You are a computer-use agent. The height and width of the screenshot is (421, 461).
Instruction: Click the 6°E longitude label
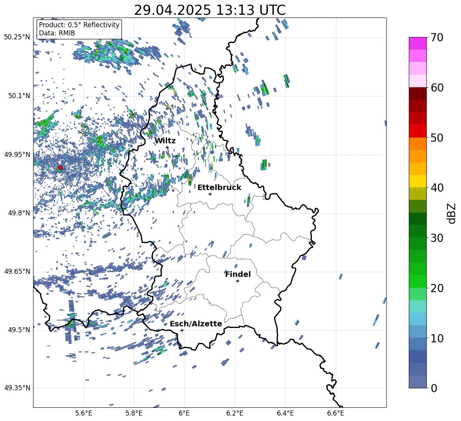pyautogui.click(x=184, y=413)
